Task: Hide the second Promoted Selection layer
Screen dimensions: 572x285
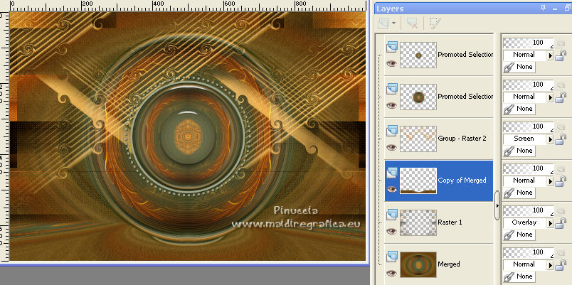Action: 391,105
